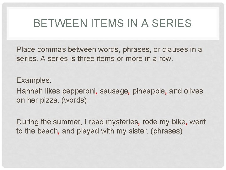Click the red comma after 'mysteries'
Screen dimensions: 226x170
(x=139, y=124)
